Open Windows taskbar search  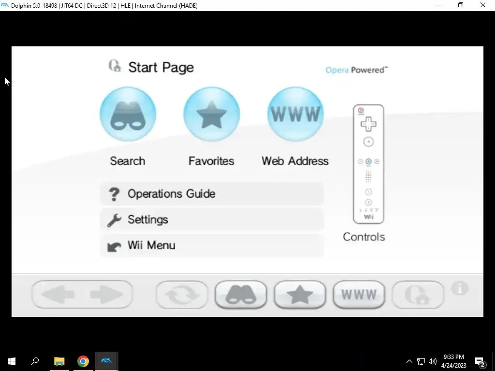[35, 361]
